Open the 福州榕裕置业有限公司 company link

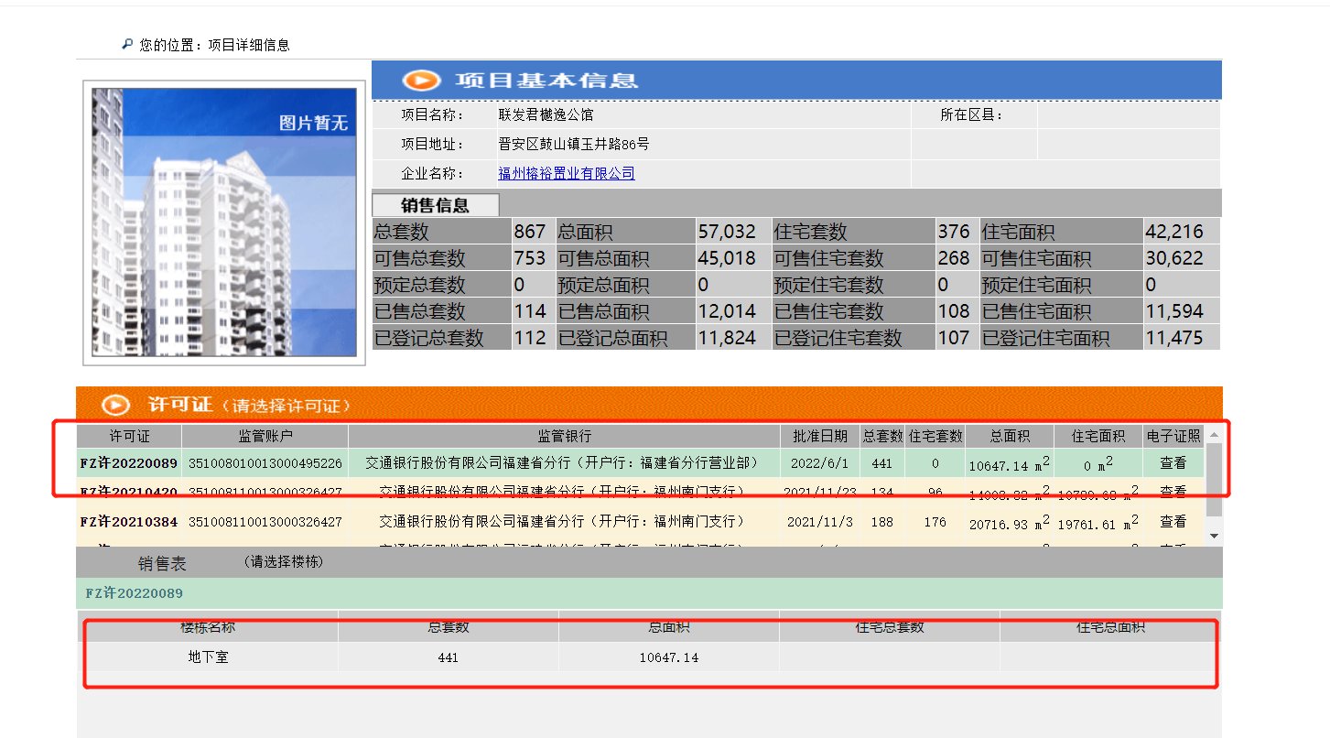tap(568, 173)
